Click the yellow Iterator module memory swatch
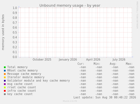The height and width of the screenshot is (104, 140). coord(5,77)
